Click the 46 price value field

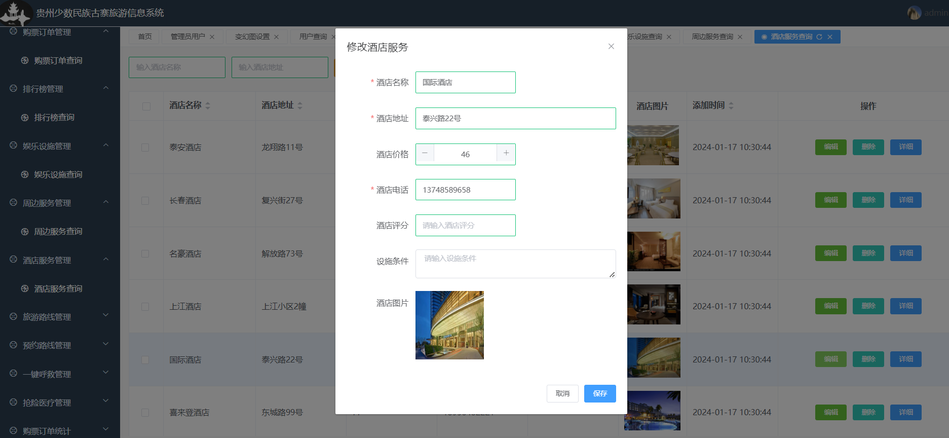(x=465, y=154)
